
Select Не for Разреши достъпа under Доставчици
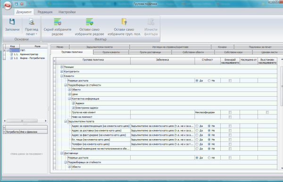[x=209, y=157]
